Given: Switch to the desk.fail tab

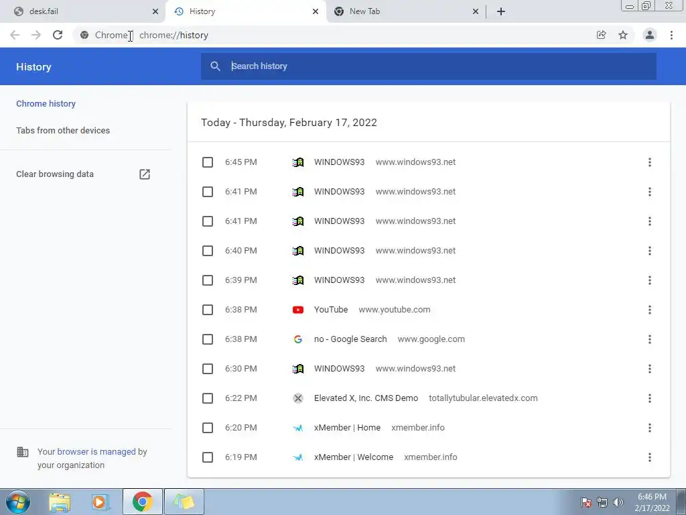Looking at the screenshot, I should click(83, 11).
